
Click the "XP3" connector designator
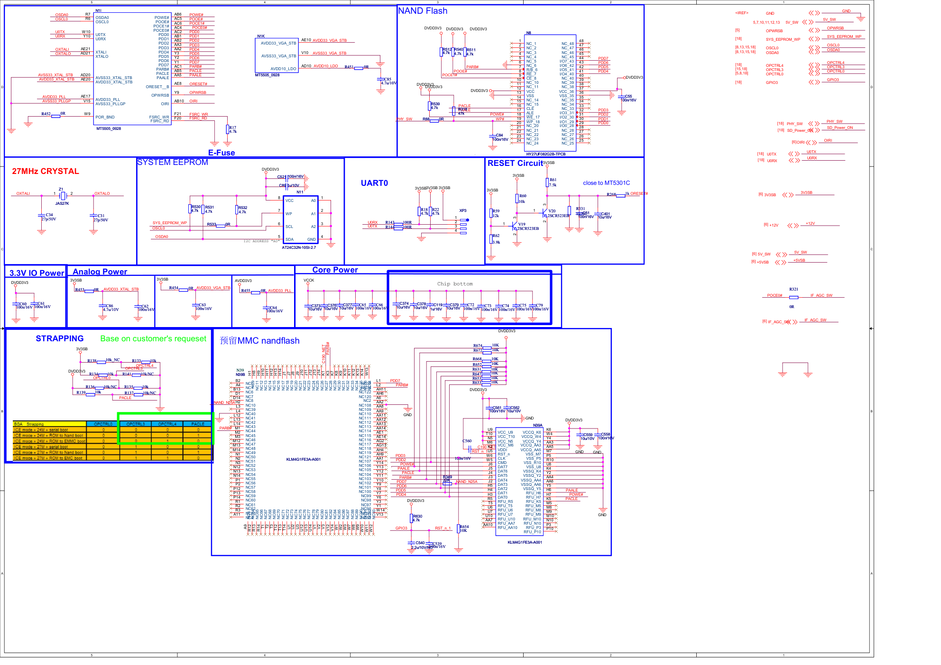tap(462, 210)
